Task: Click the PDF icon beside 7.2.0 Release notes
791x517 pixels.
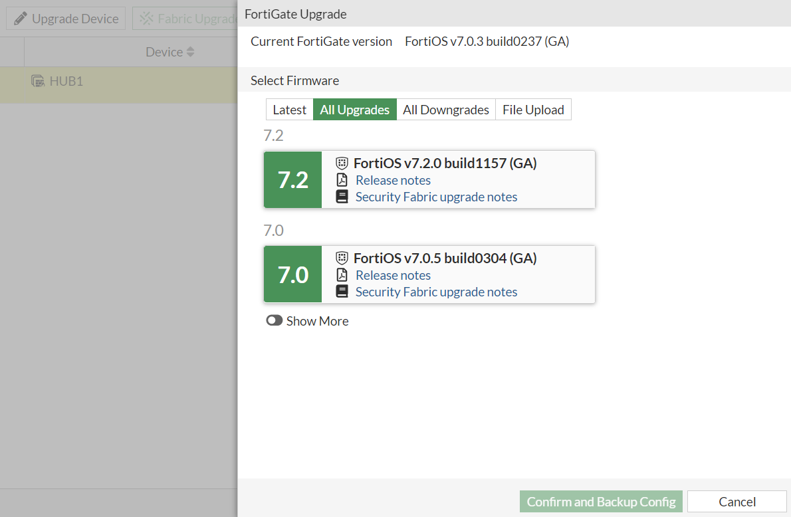Action: (x=342, y=179)
